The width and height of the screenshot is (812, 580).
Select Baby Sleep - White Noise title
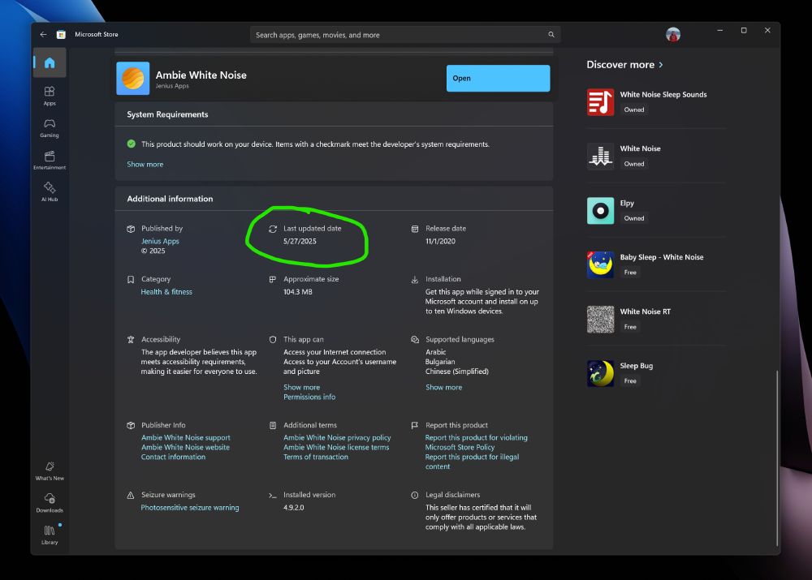pyautogui.click(x=662, y=257)
